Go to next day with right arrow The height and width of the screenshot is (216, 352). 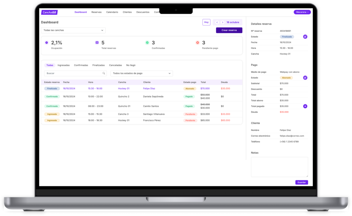tap(223, 22)
